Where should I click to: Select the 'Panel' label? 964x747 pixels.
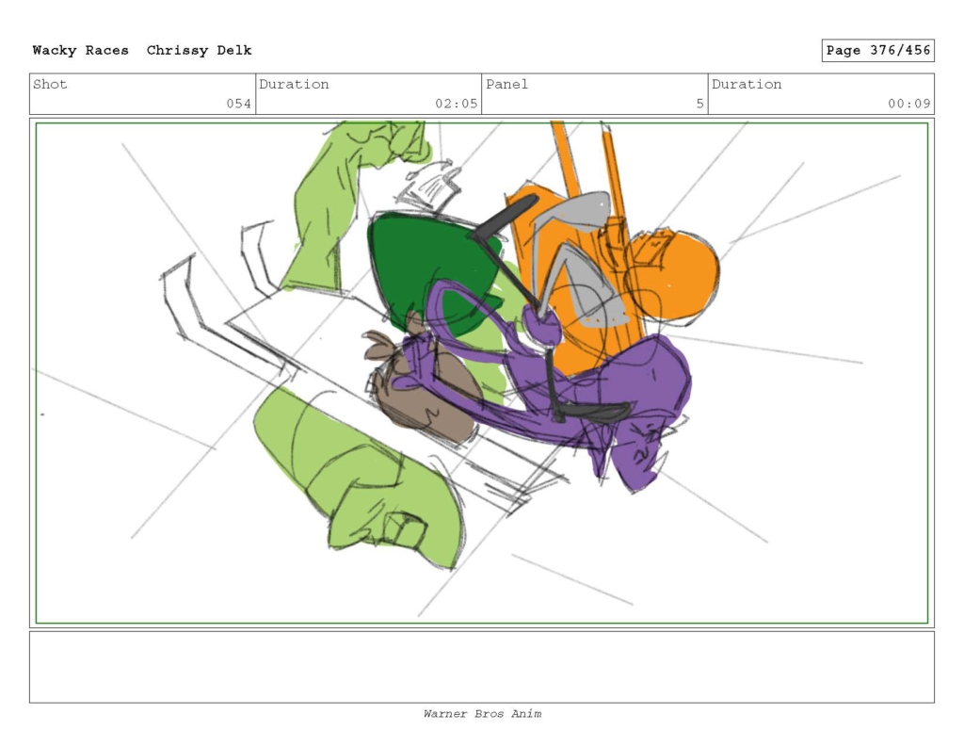point(506,84)
